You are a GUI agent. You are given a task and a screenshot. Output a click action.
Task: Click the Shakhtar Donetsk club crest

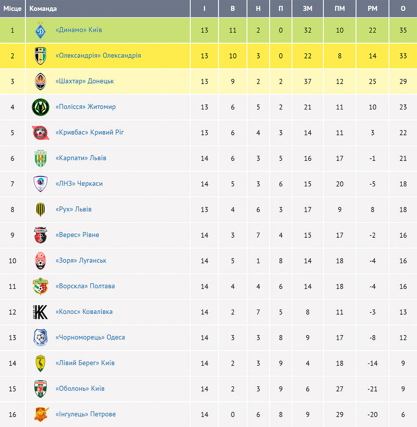tap(40, 81)
